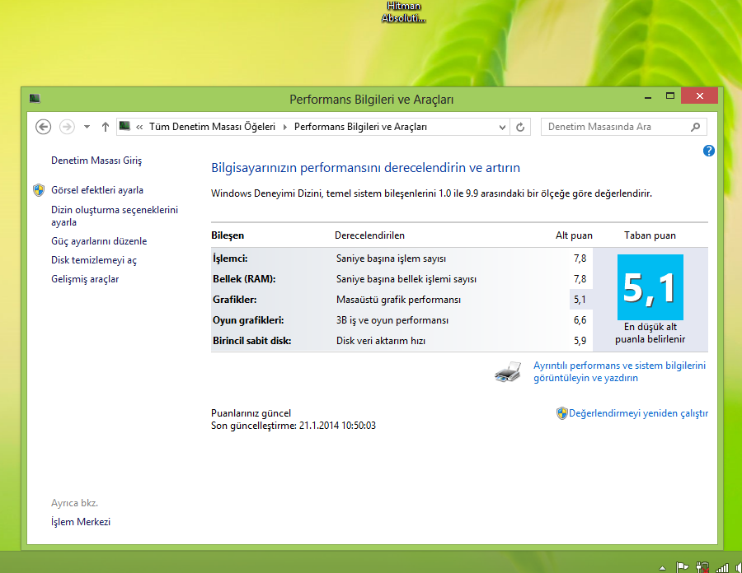The width and height of the screenshot is (742, 573).
Task: Click the power plug tray icon
Action: [x=702, y=567]
